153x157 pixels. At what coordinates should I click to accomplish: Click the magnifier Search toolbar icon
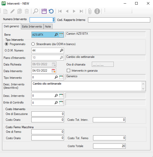[35, 11]
